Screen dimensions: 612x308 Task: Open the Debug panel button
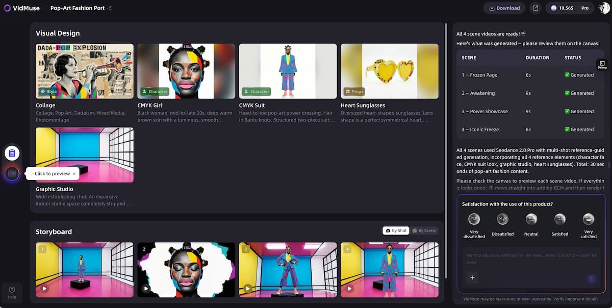tap(602, 65)
